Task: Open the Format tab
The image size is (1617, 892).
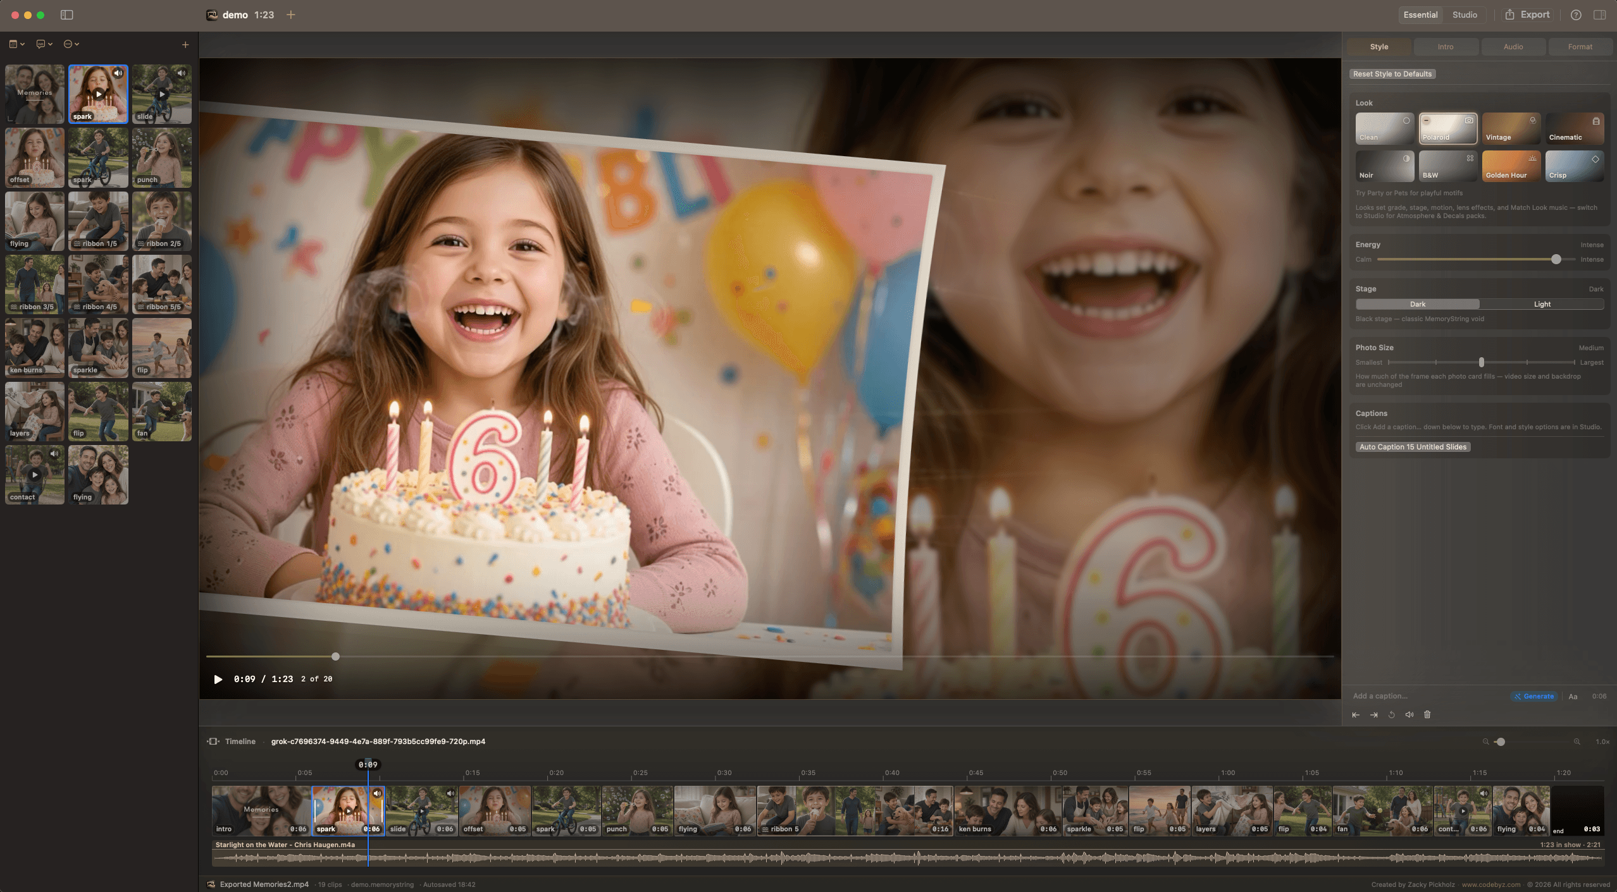Action: coord(1580,47)
